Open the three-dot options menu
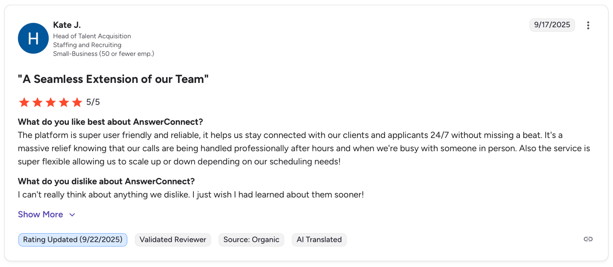This screenshot has width=613, height=267. pyautogui.click(x=588, y=25)
